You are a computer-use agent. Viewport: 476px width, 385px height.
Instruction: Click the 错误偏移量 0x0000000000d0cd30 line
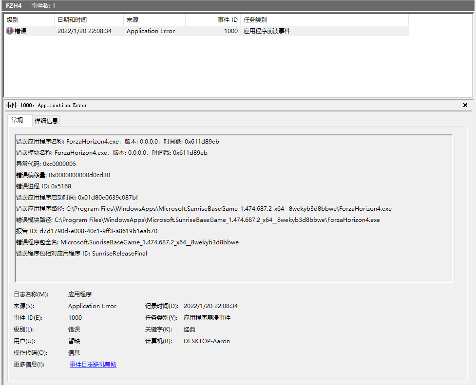tap(63, 175)
